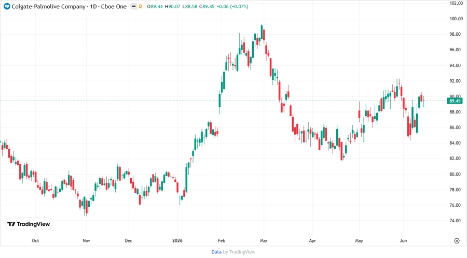Click the Nov label on the time axis
This screenshot has height=258, width=467.
tap(86, 240)
